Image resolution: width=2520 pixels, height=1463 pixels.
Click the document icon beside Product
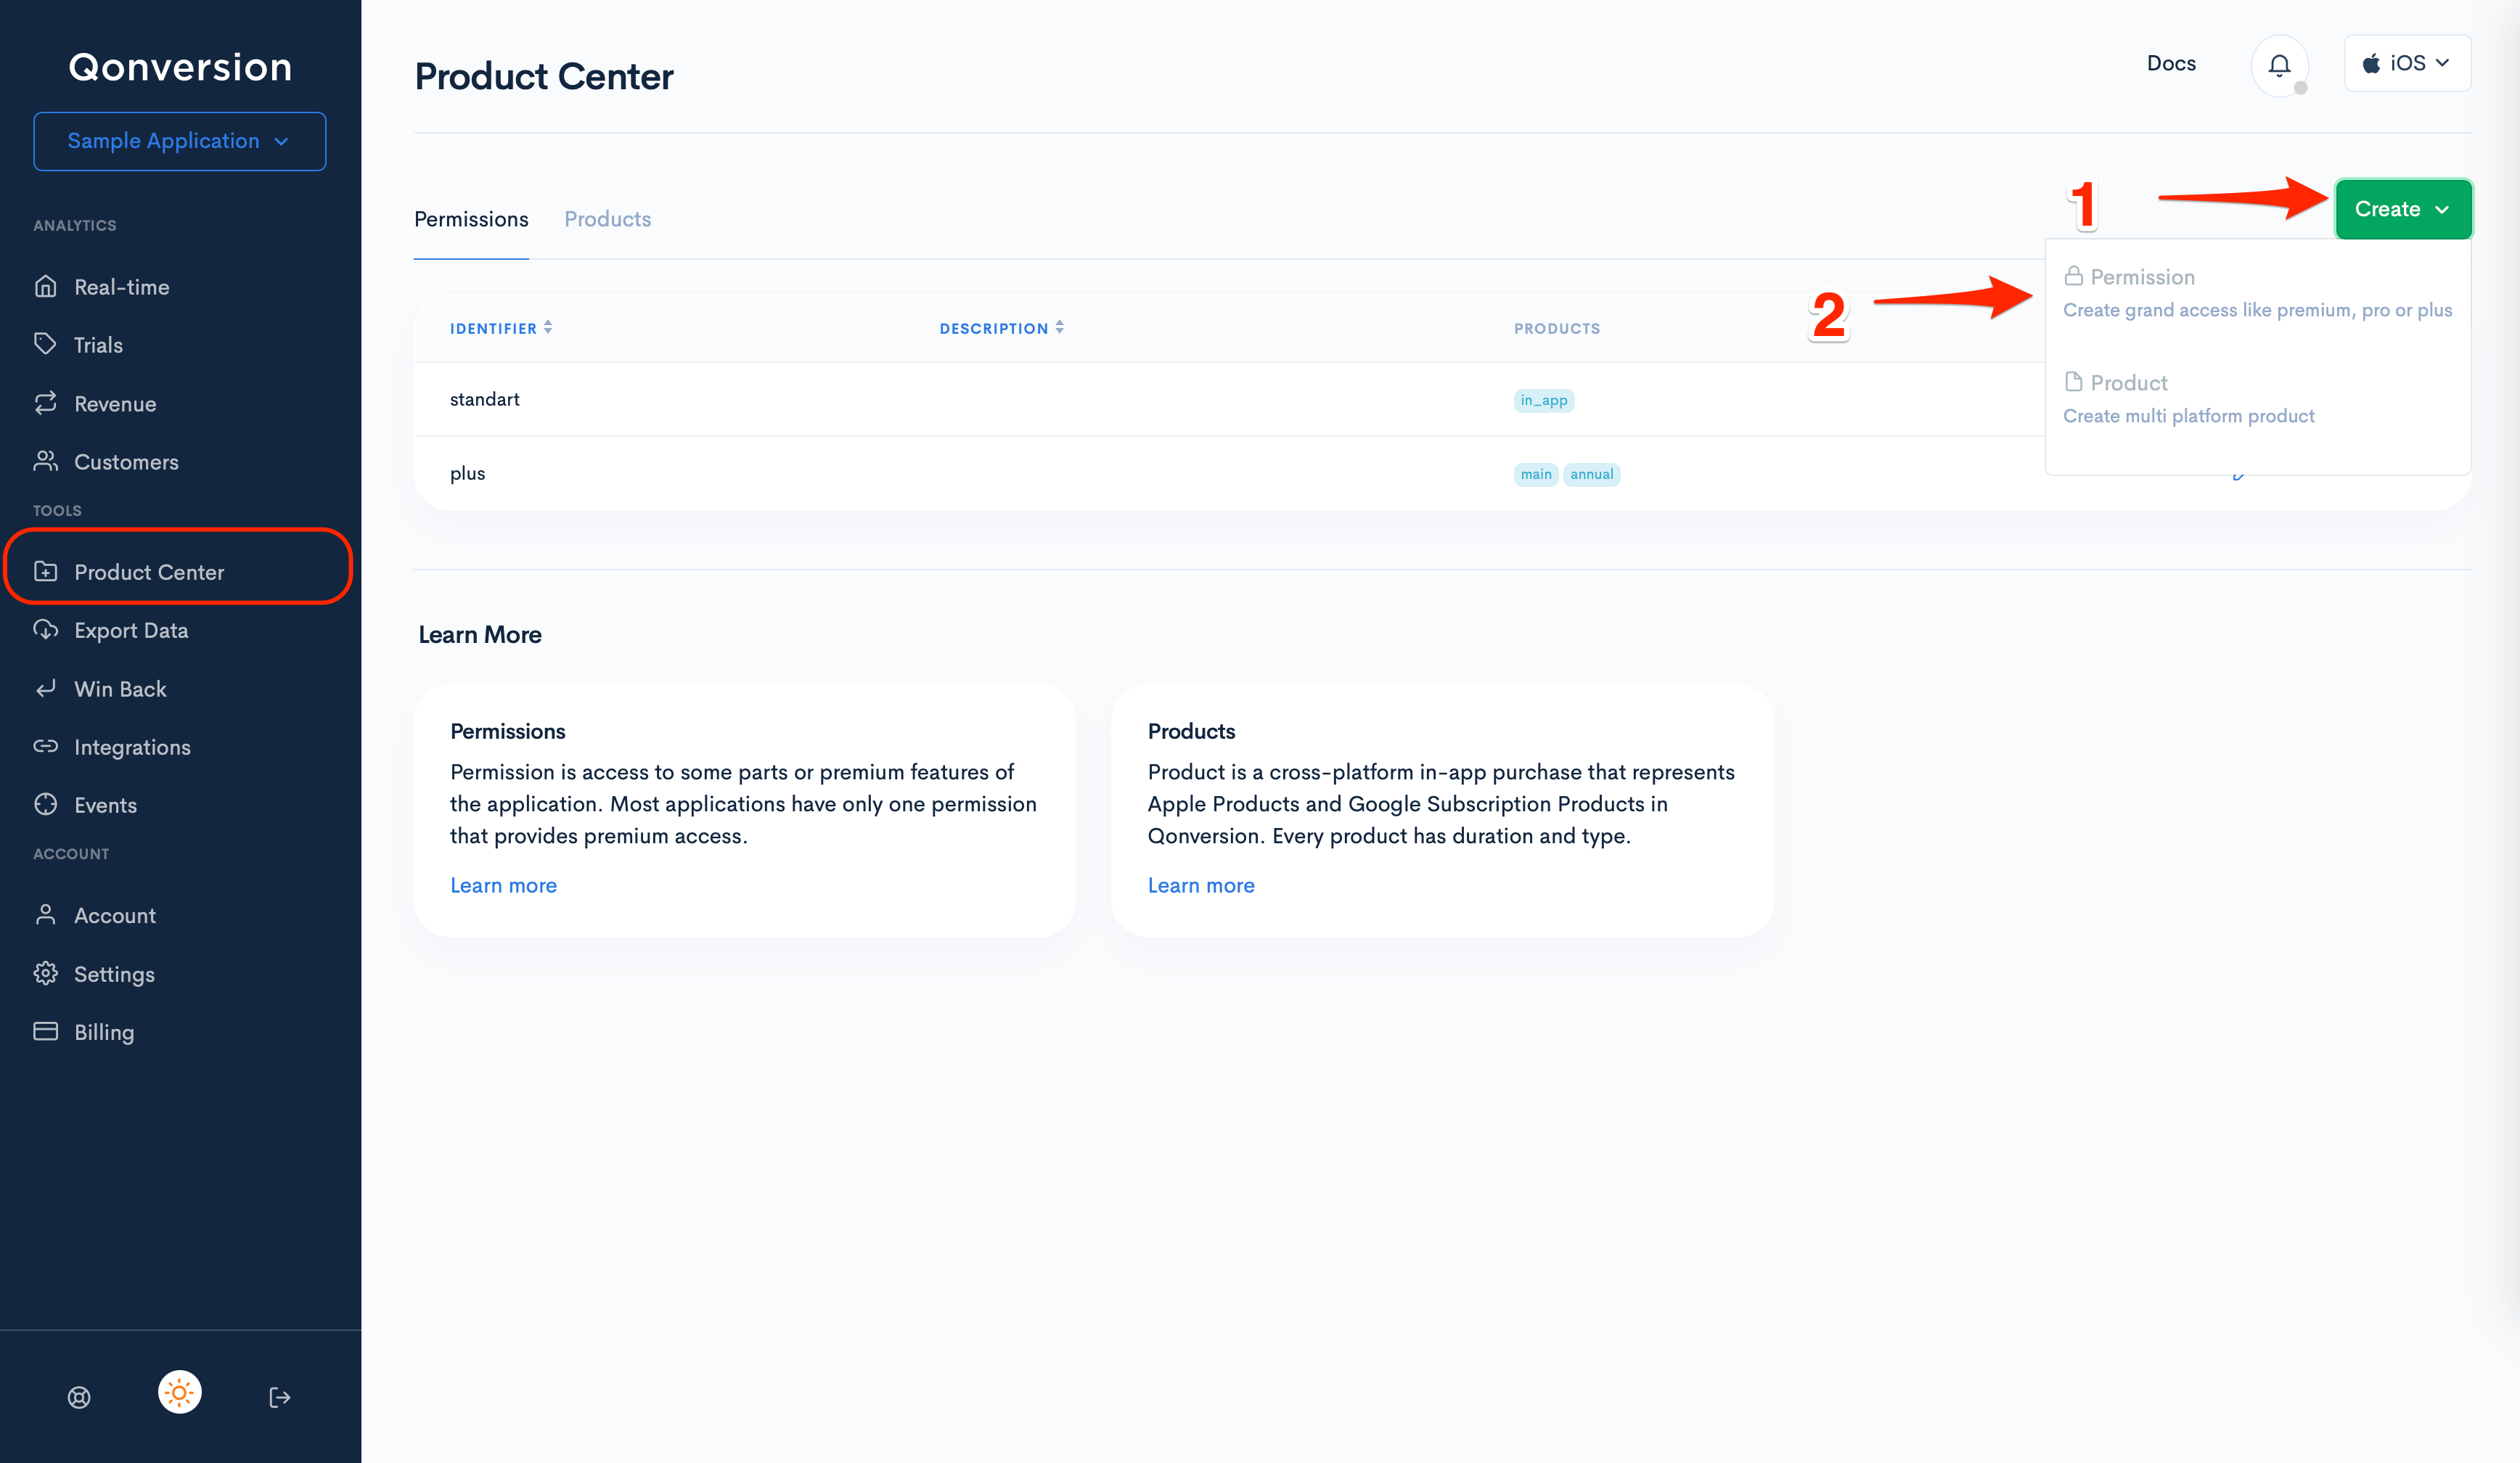[2073, 382]
